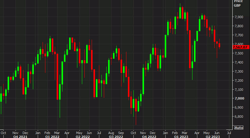Click the 7,800 price axis label
250x138 pixels.
pos(239,26)
